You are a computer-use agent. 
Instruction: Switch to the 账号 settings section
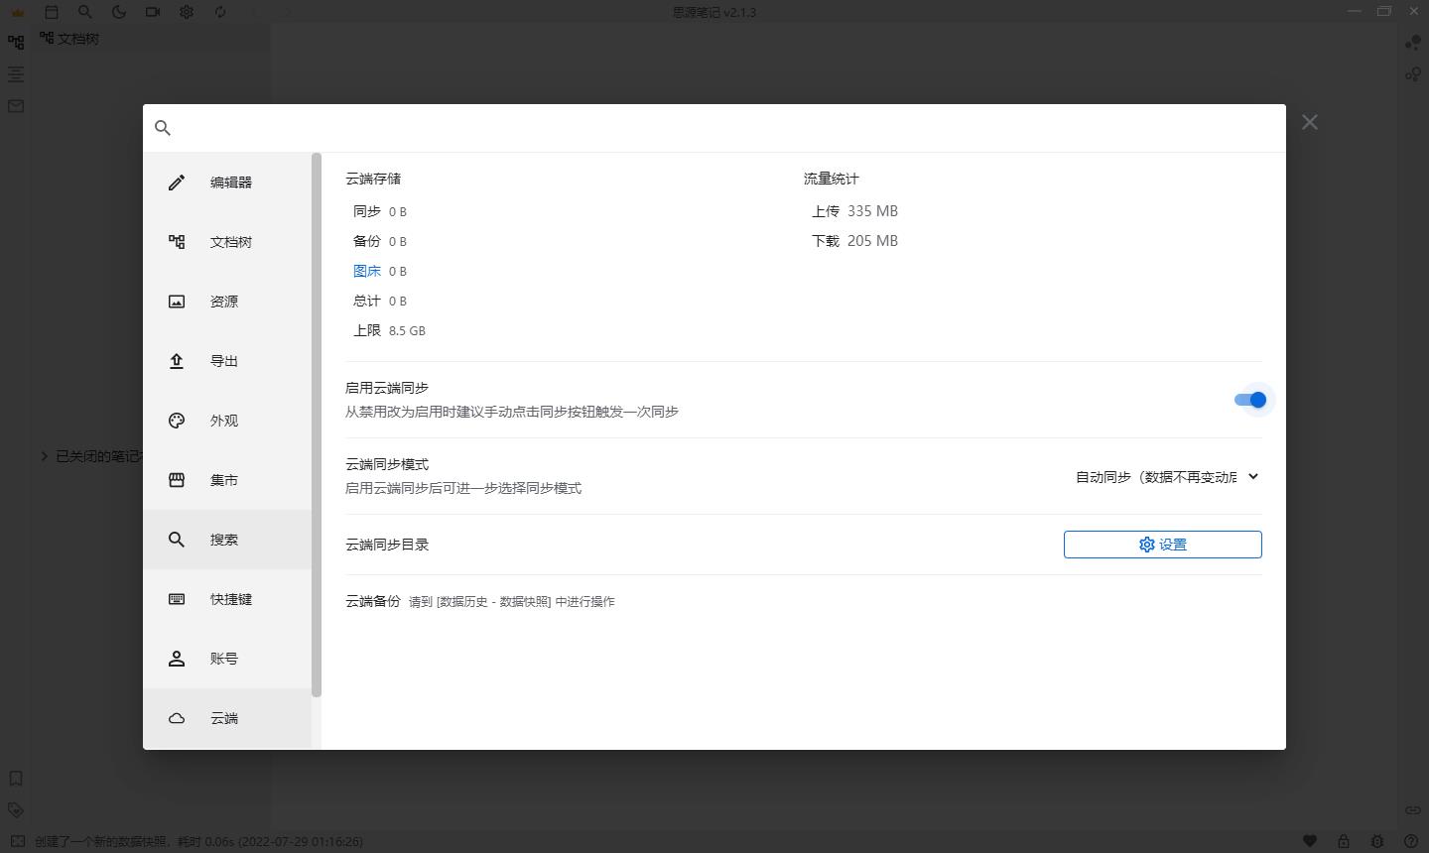tap(224, 658)
